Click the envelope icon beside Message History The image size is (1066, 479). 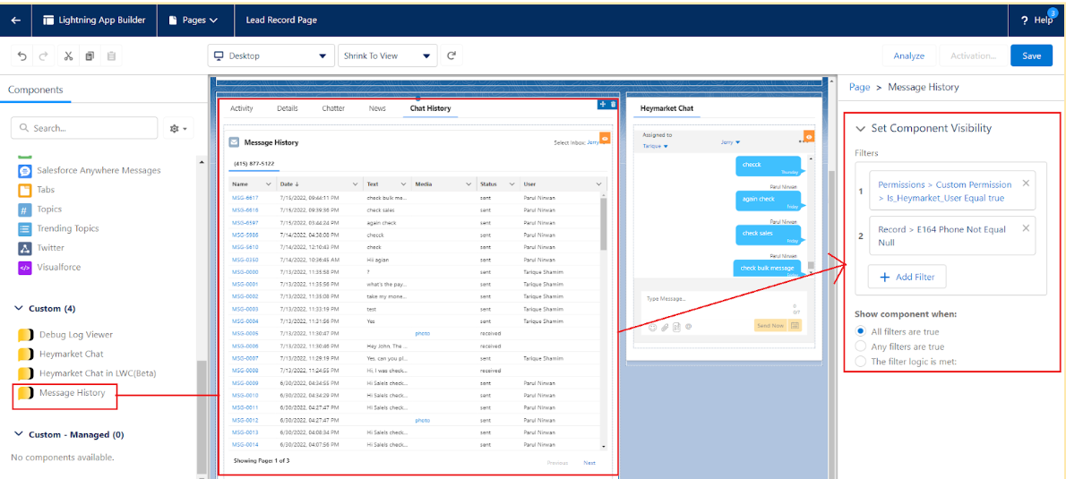(x=234, y=142)
